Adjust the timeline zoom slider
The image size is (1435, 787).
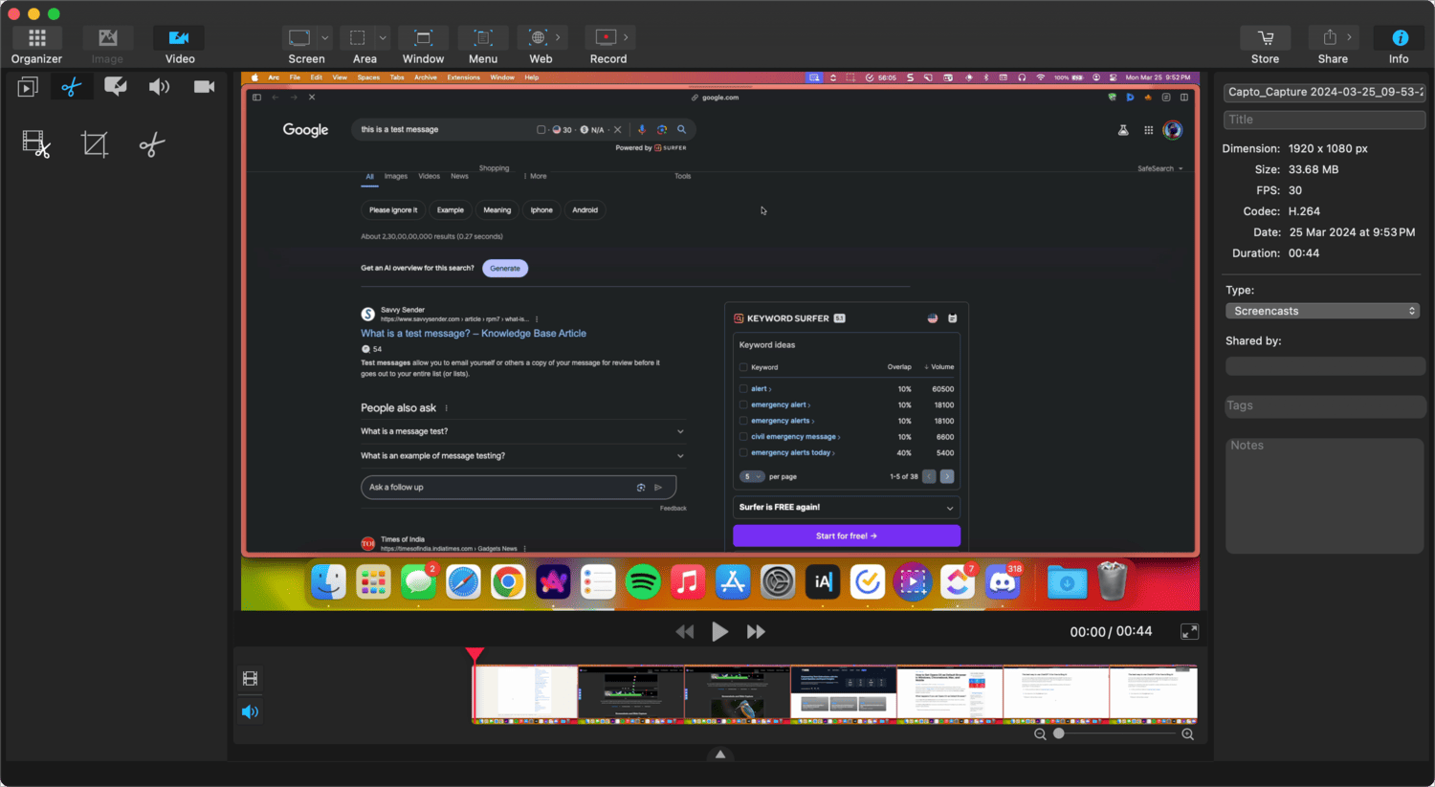tap(1058, 733)
